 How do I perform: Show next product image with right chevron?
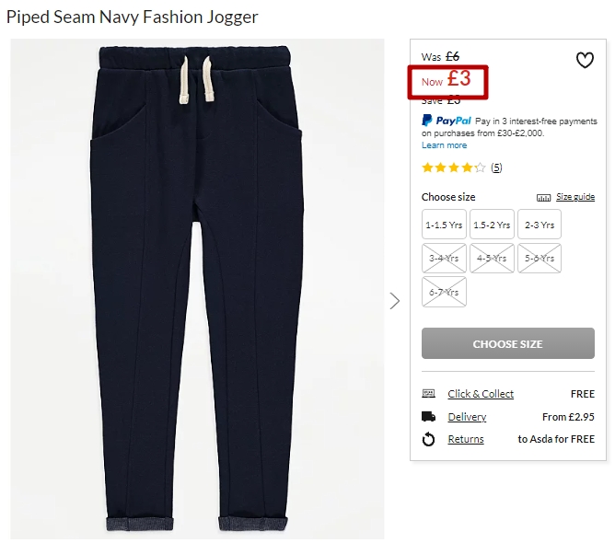point(395,301)
